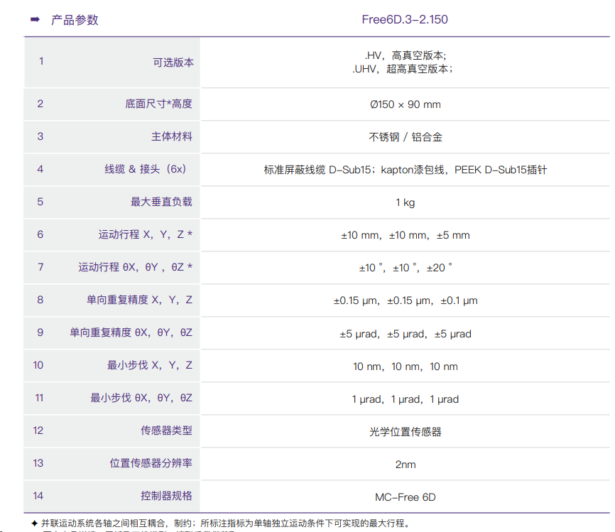Click the Free6D.3-2.150 model heading
The height and width of the screenshot is (532, 615).
tap(405, 19)
